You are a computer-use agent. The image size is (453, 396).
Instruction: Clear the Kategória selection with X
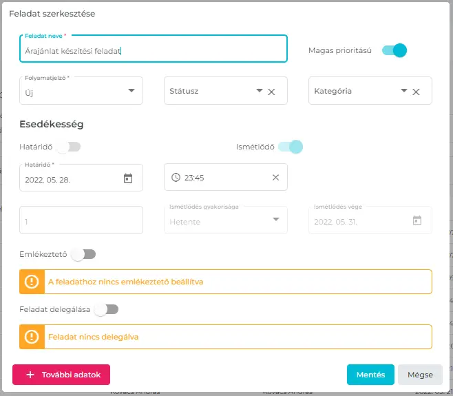point(416,92)
